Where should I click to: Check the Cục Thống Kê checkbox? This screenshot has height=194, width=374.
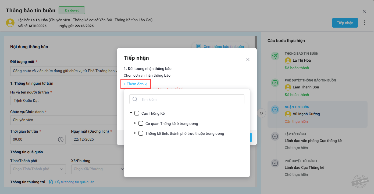pos(137,113)
